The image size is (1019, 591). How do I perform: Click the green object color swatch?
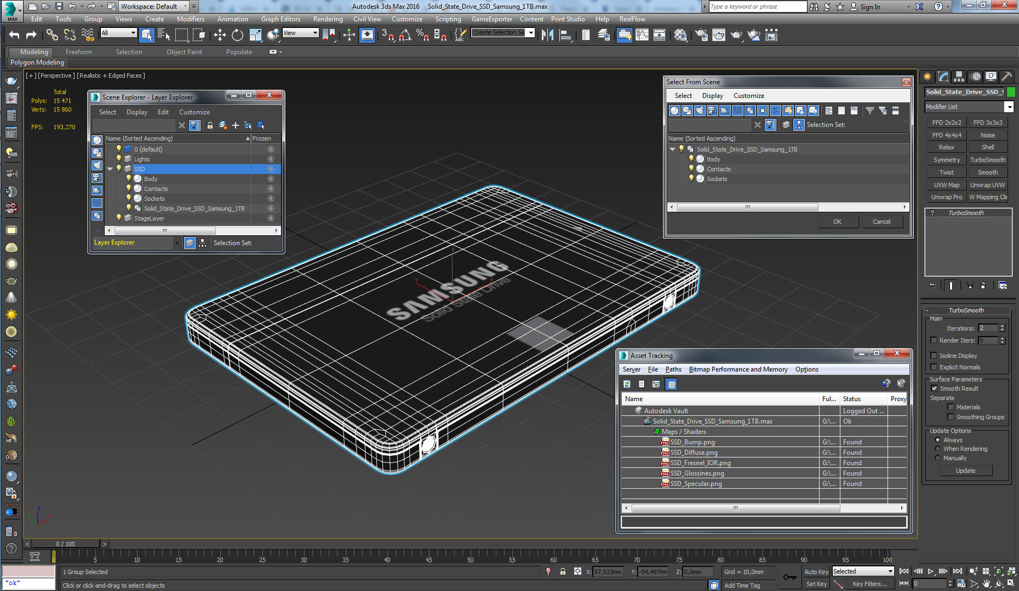pyautogui.click(x=1011, y=92)
